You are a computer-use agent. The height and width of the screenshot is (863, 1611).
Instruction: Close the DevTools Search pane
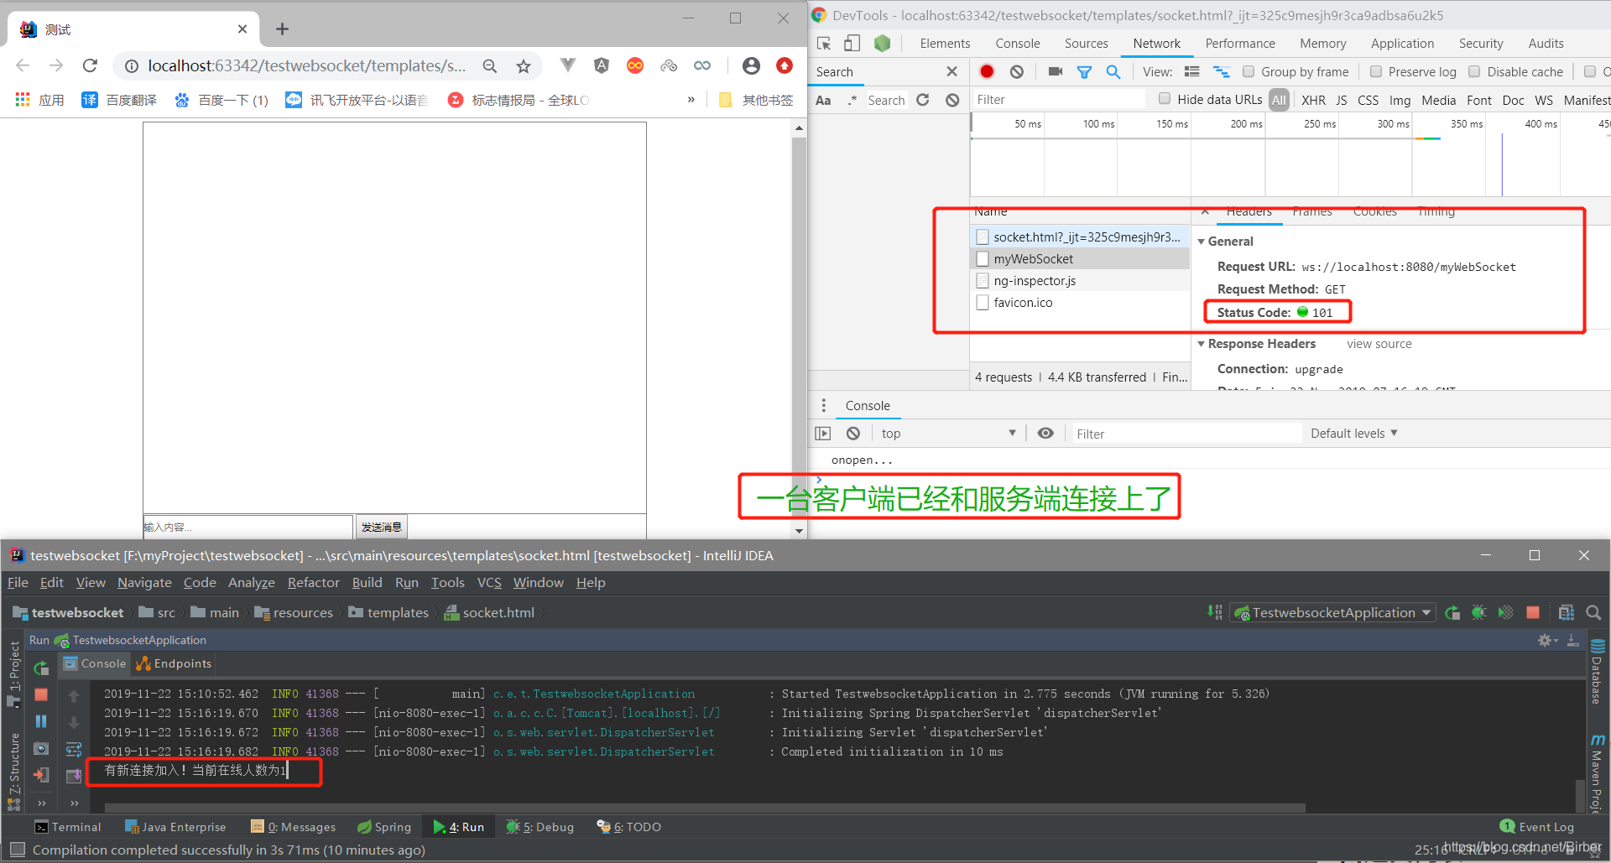pos(951,71)
